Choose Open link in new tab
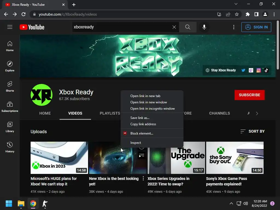 (x=152, y=96)
